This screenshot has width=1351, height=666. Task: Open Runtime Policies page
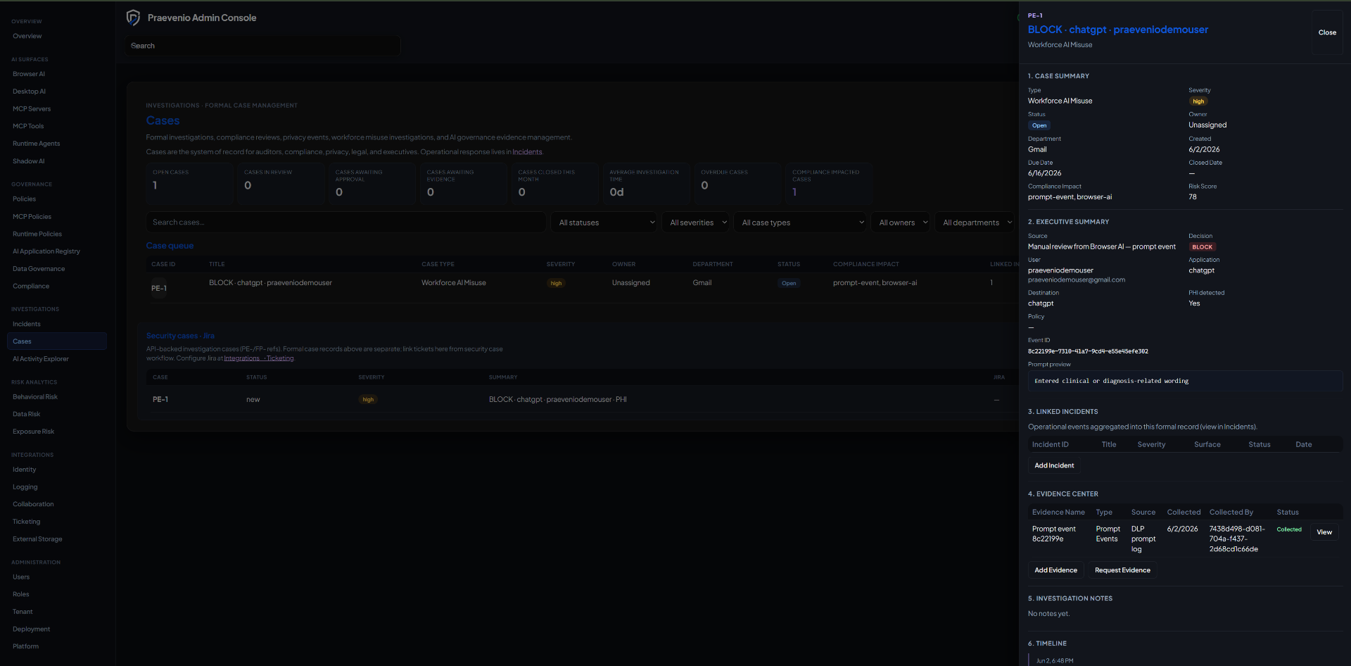37,234
